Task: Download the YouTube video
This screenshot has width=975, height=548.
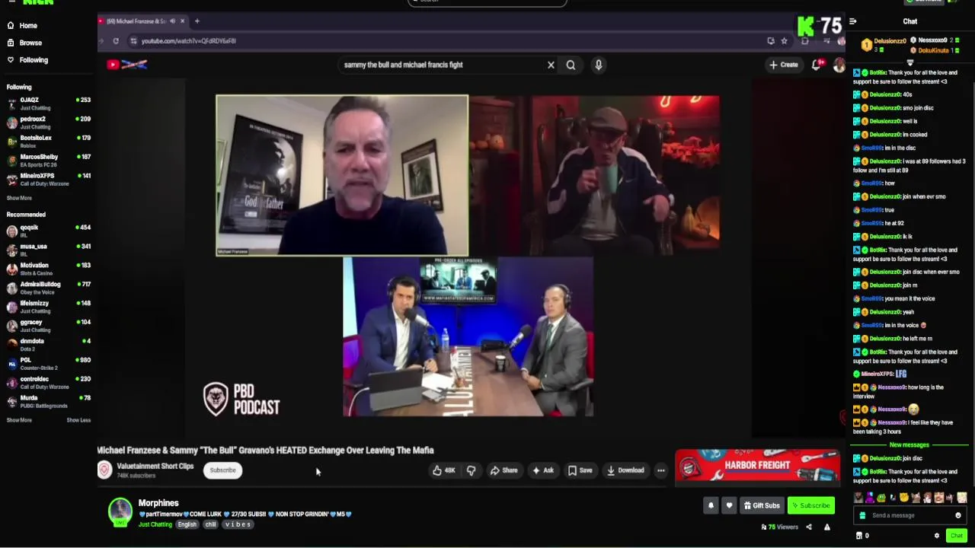Action: pos(625,470)
